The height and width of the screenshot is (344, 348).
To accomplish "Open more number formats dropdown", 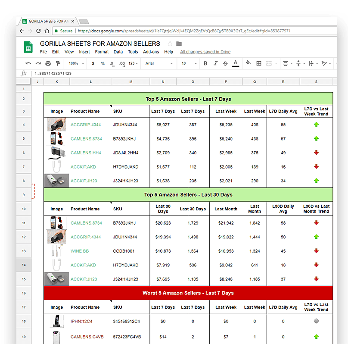I will [x=133, y=63].
